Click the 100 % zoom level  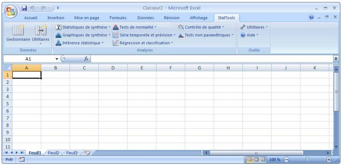pos(275,159)
